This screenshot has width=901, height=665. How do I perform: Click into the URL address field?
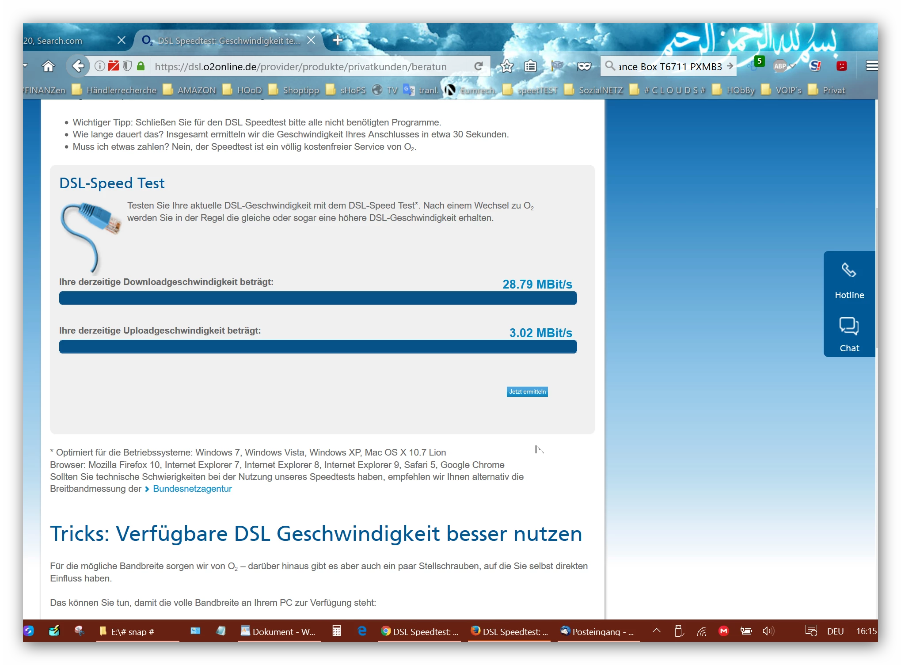300,67
